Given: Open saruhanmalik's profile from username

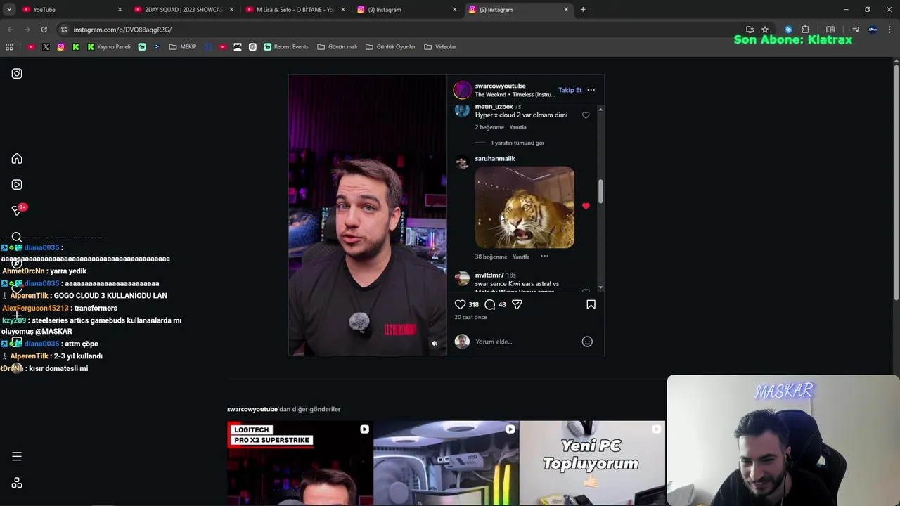Looking at the screenshot, I should pos(495,159).
